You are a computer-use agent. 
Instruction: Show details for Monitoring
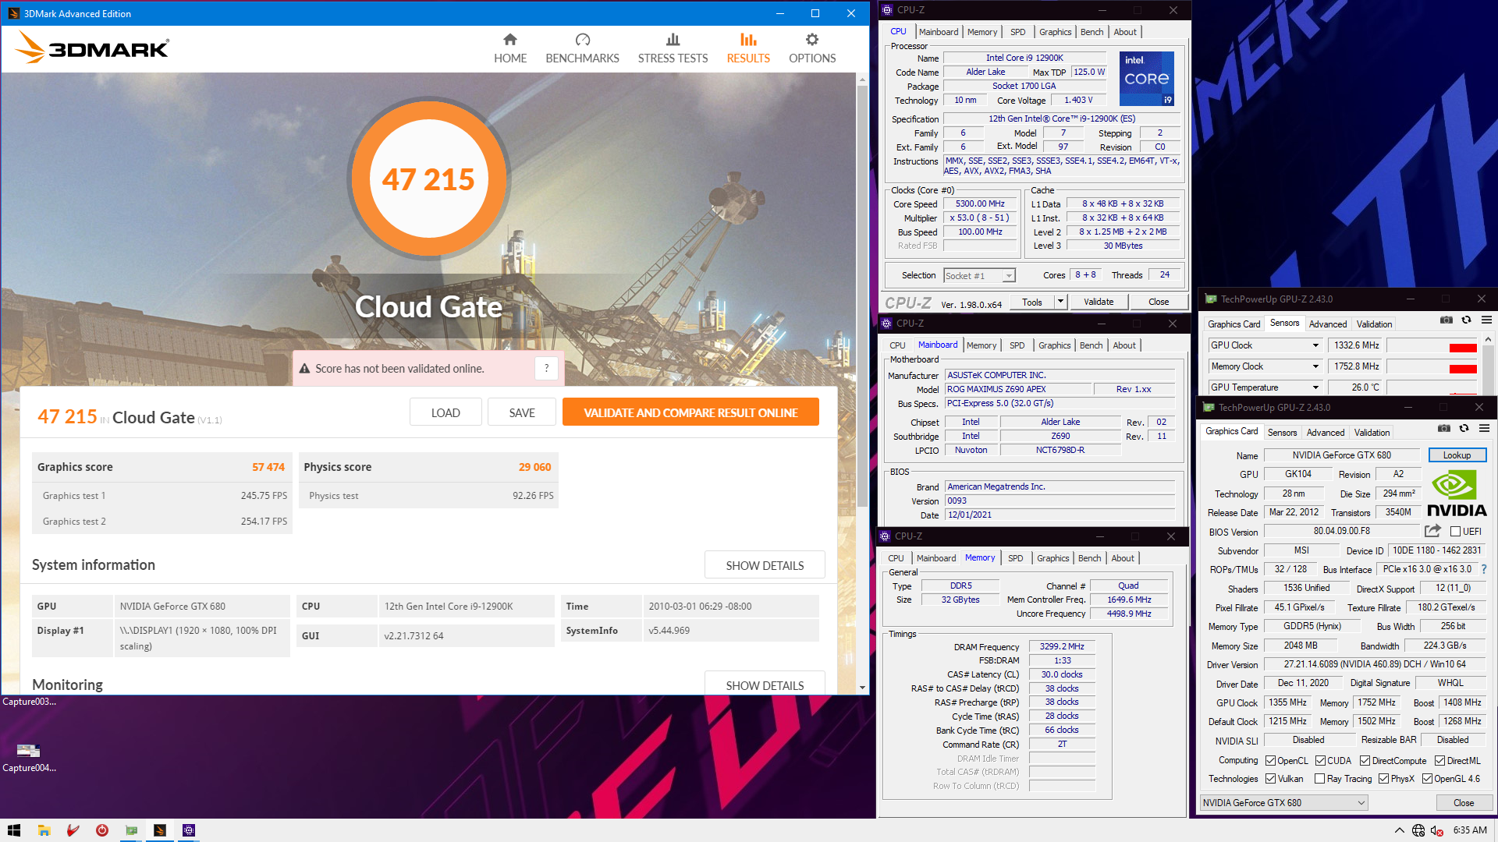[765, 684]
